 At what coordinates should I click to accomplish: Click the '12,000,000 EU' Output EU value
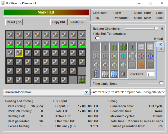(88, 106)
